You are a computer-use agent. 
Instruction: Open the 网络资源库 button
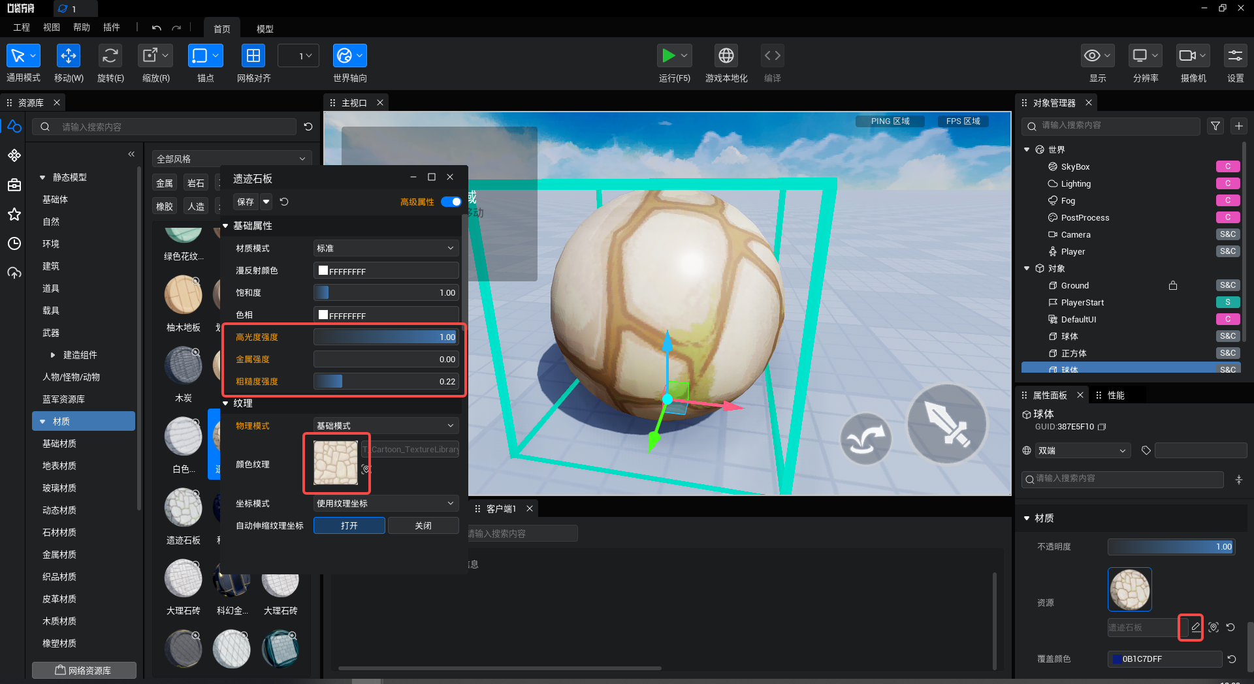pos(84,670)
